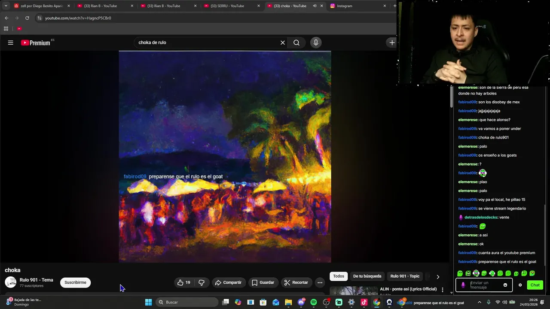This screenshot has height=309, width=550.
Task: Like the choka video
Action: click(x=184, y=282)
